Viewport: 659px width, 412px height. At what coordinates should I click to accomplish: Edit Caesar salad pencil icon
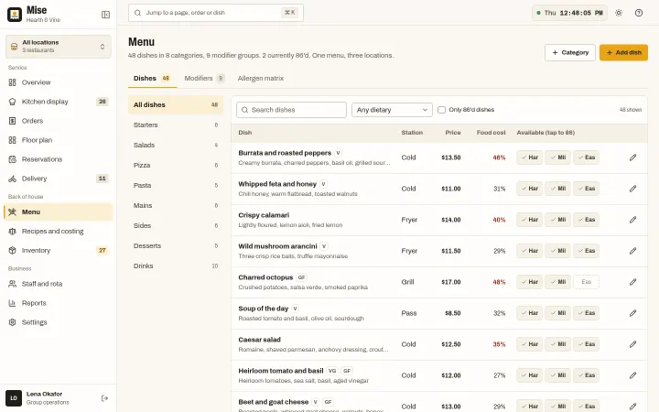point(633,344)
